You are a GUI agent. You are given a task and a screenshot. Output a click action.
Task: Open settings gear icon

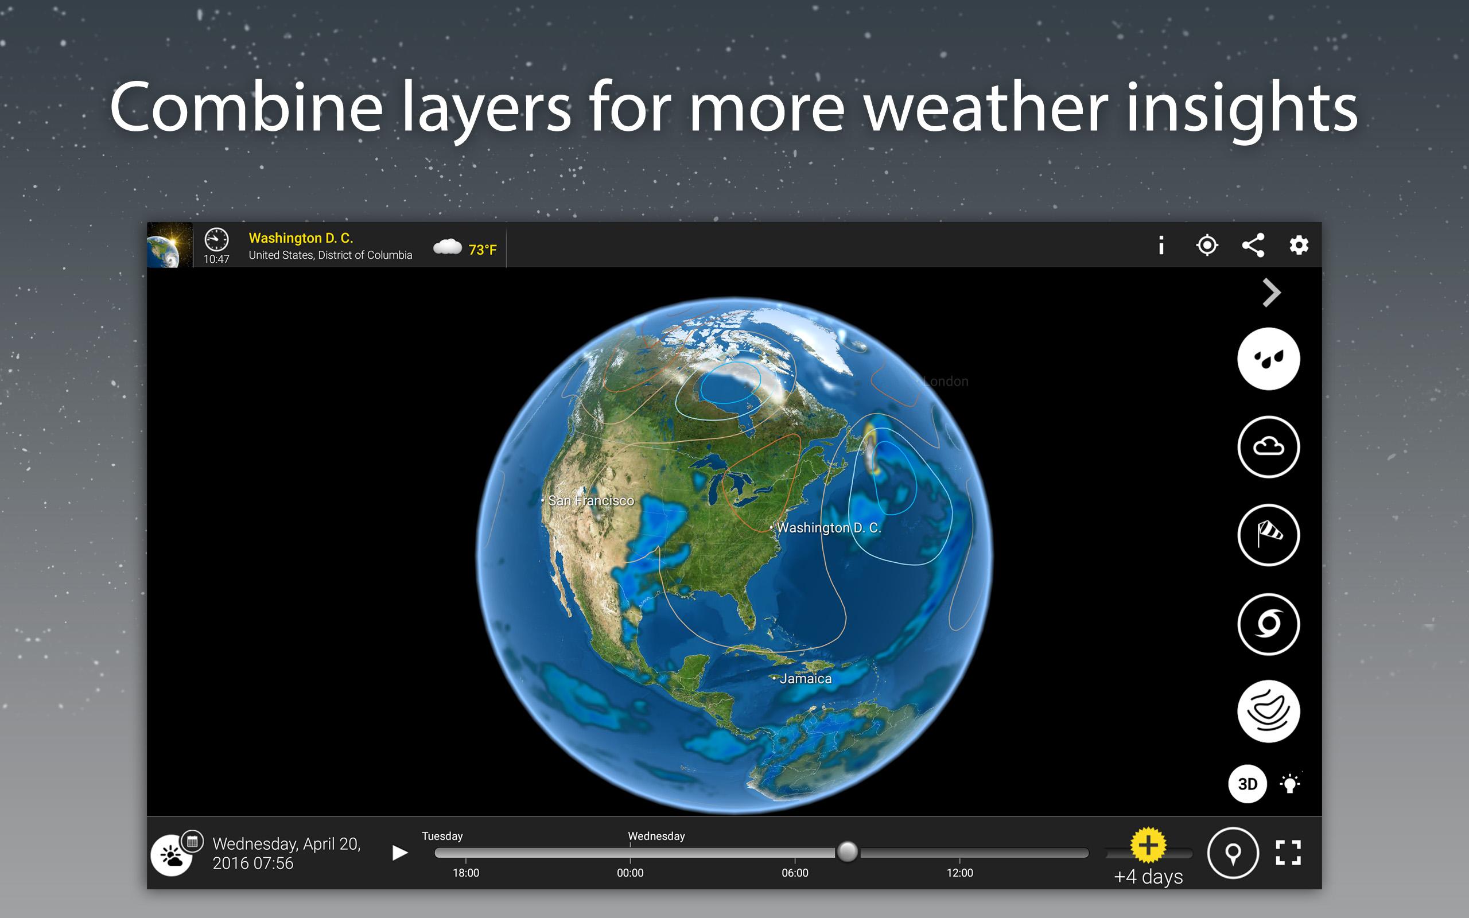click(1299, 246)
